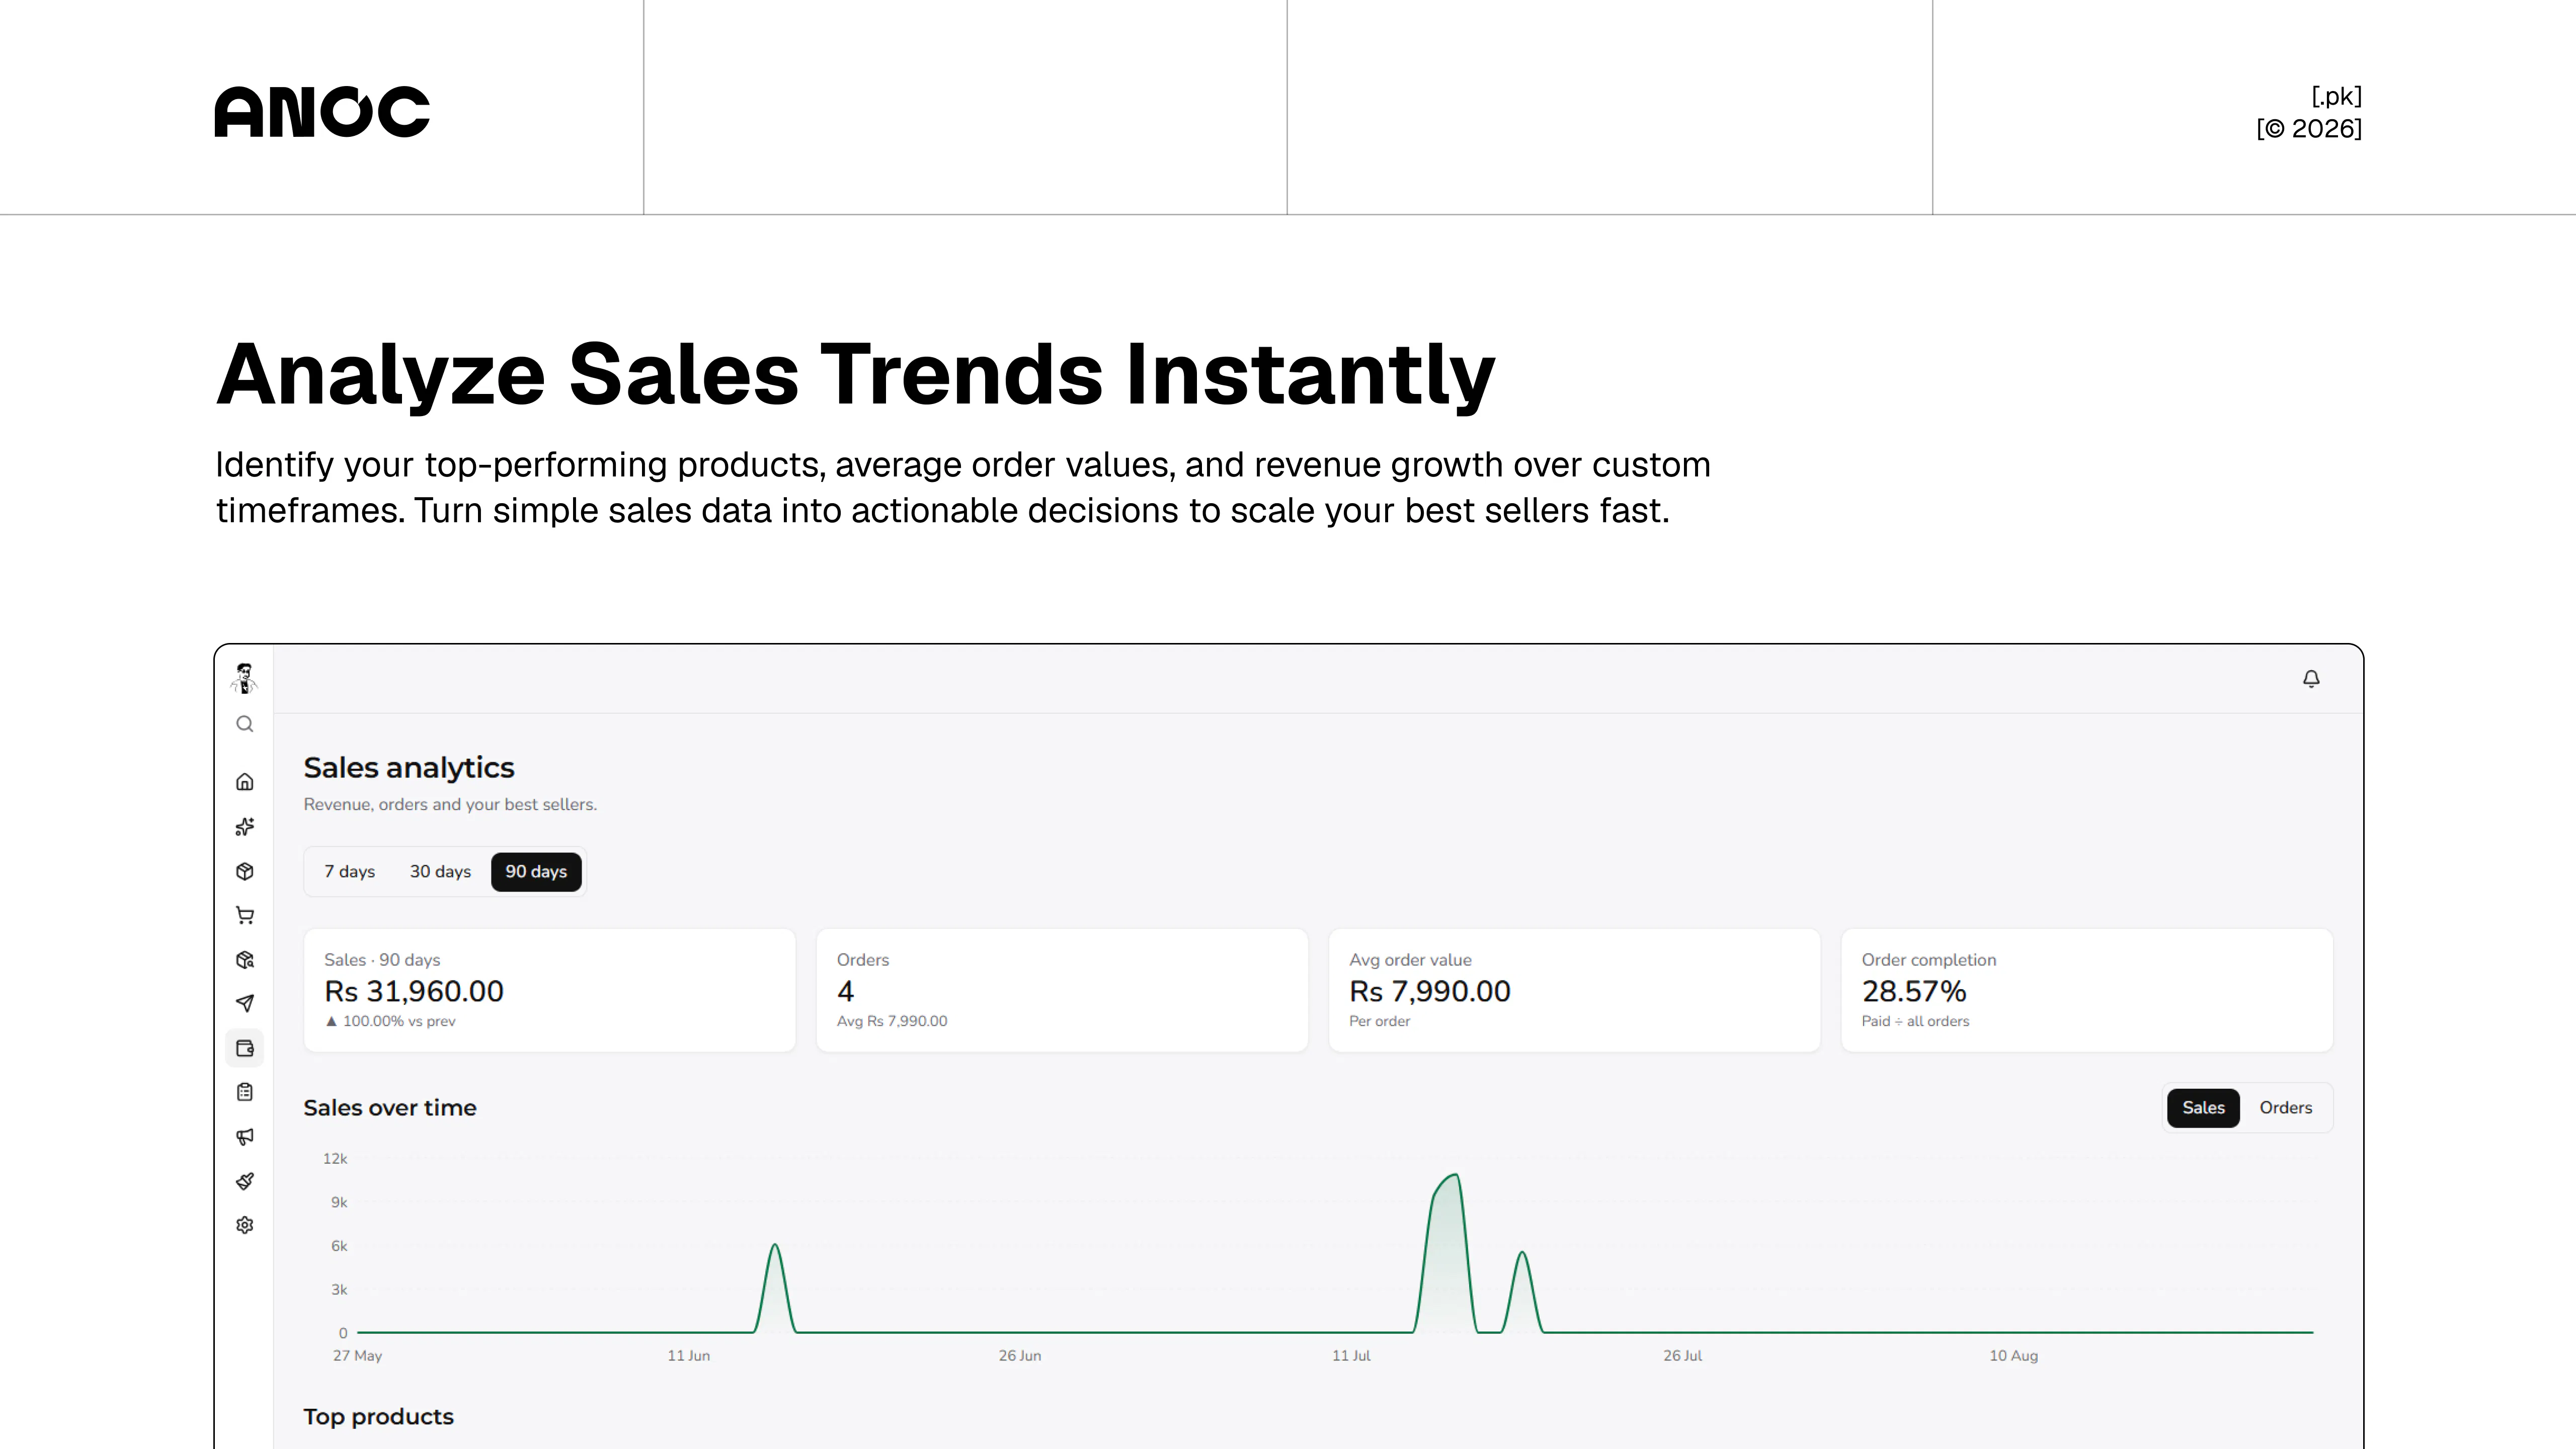Click the store avatar at sidebar top
The height and width of the screenshot is (1449, 2576).
coord(244,678)
